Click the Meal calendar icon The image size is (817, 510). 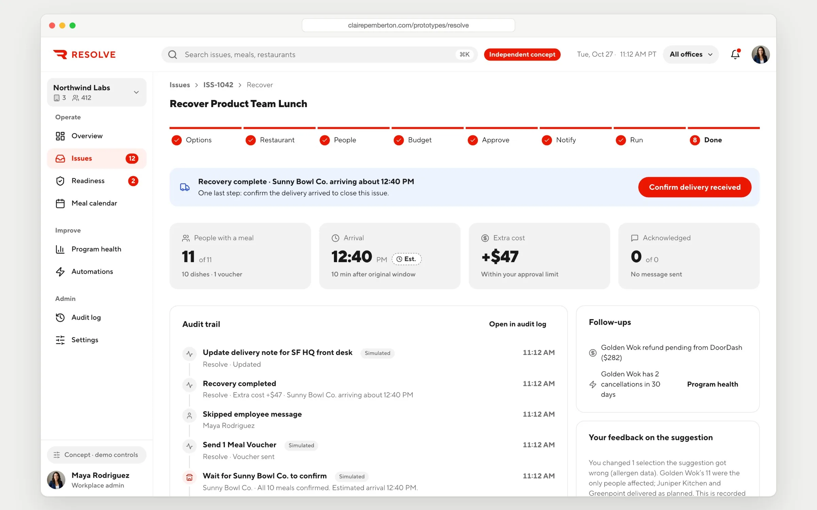tap(60, 203)
